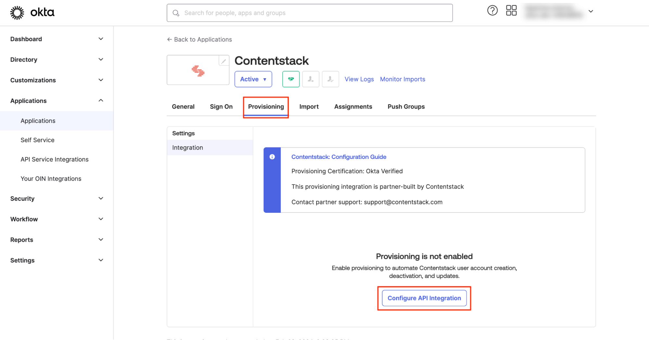The width and height of the screenshot is (649, 340).
Task: Switch to the Sign On tab
Action: point(221,107)
